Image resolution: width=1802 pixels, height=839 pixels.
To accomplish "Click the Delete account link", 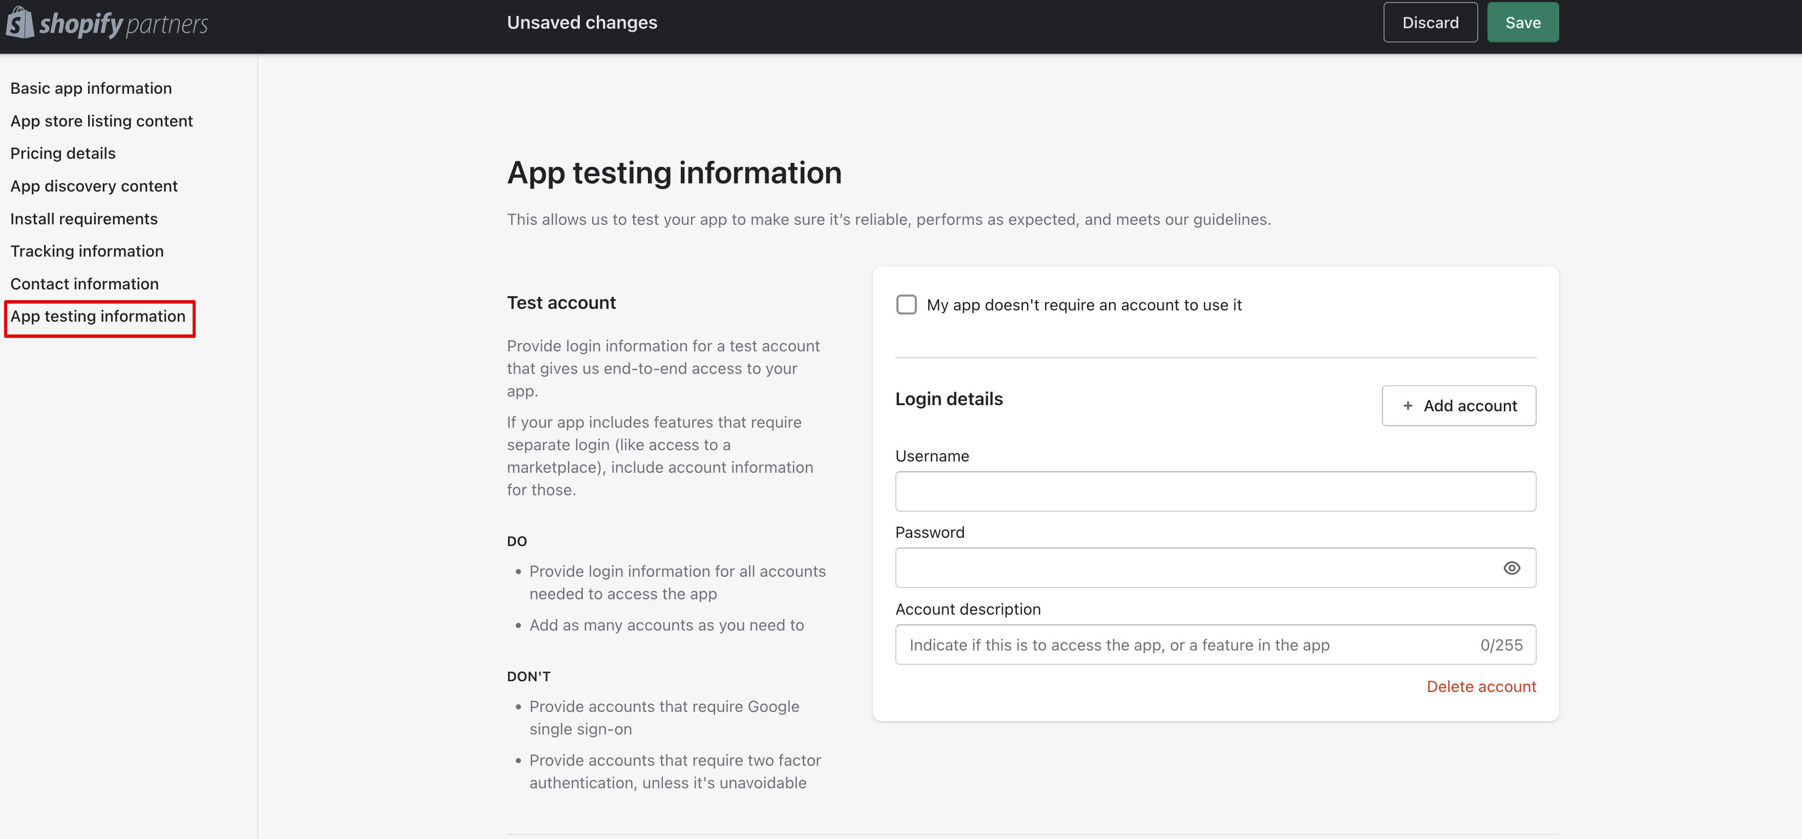I will click(x=1481, y=686).
